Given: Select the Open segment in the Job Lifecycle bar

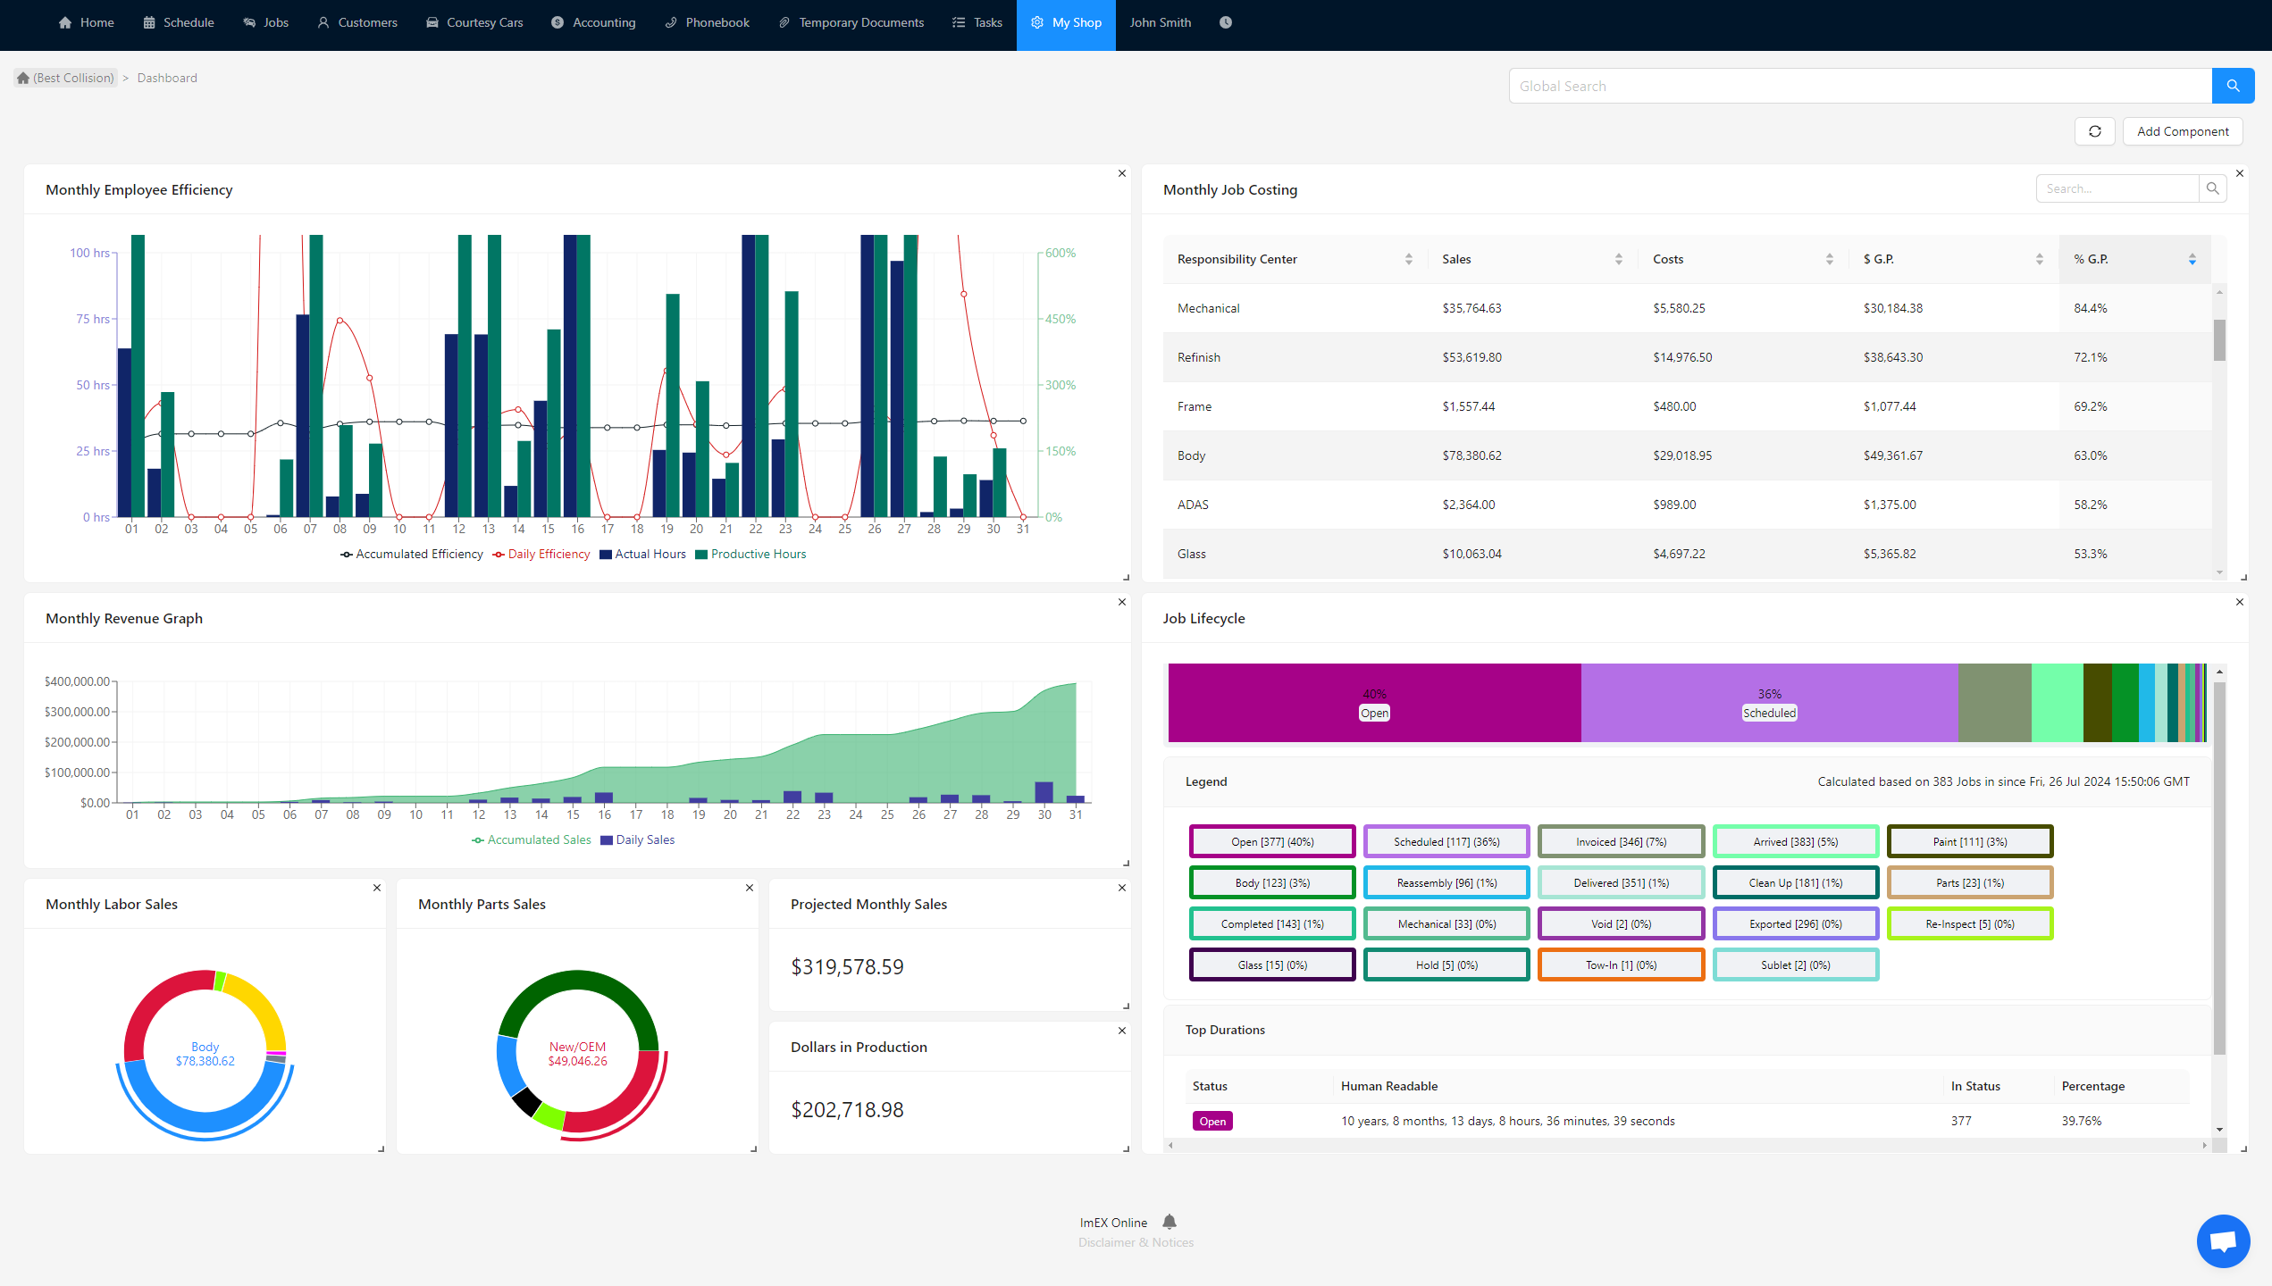Looking at the screenshot, I should [1374, 704].
